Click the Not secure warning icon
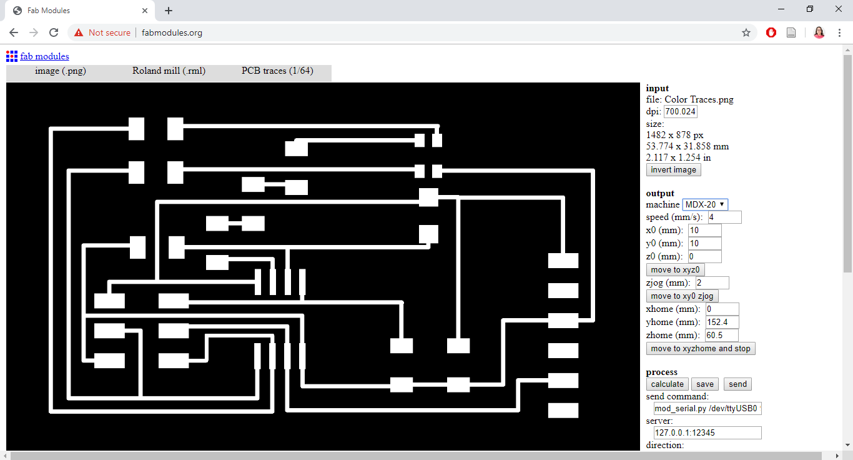 point(79,32)
